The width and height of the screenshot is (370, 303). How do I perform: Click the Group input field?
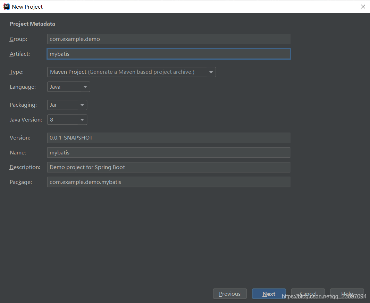click(x=168, y=39)
